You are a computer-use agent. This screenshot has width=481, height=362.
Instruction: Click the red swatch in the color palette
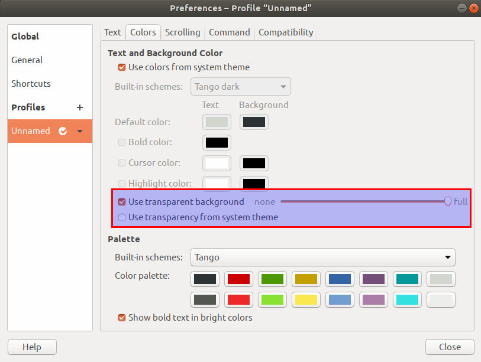(x=238, y=279)
